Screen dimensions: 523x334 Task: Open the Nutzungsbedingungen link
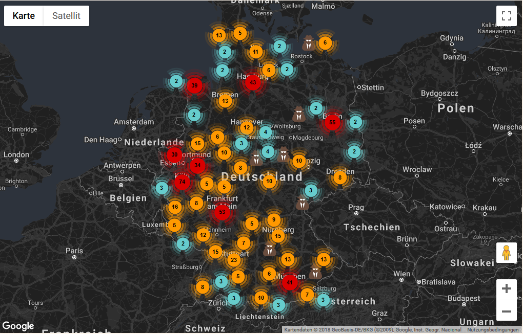click(492, 330)
